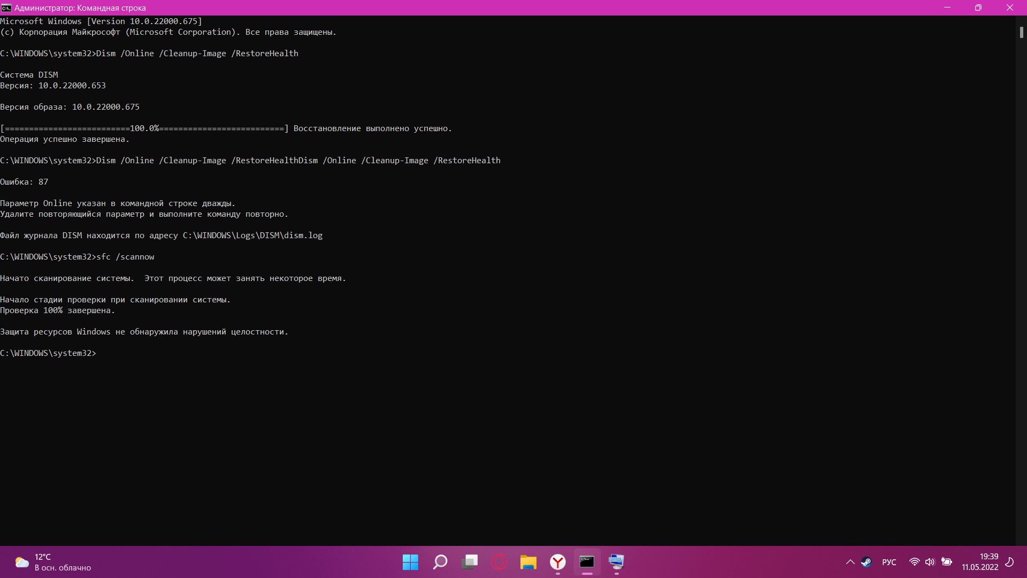Open Task View on the taskbar
1027x578 pixels.
coord(469,562)
